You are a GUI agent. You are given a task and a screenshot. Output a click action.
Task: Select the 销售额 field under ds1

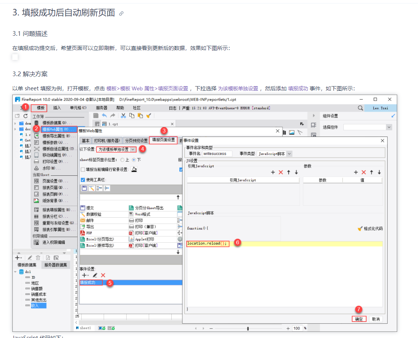[37, 289]
